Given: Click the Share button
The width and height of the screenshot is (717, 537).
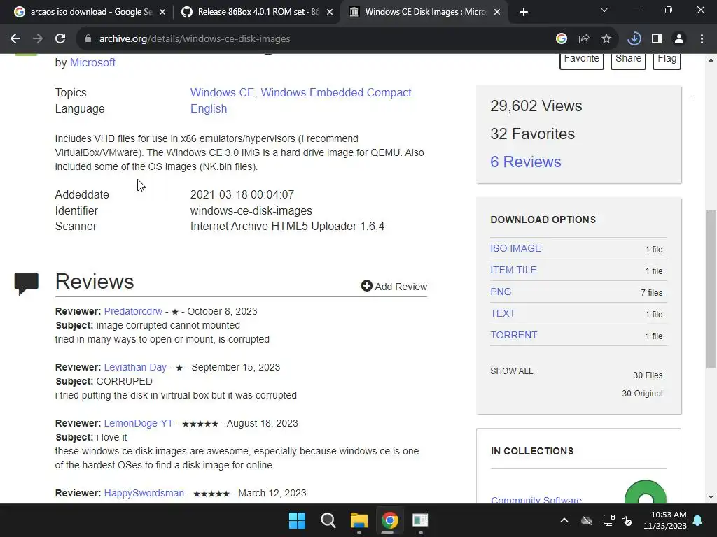Looking at the screenshot, I should coord(628,59).
